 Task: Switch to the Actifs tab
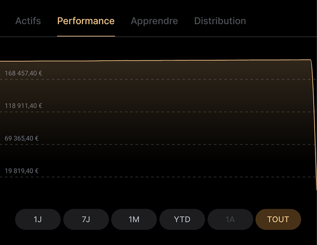(x=28, y=21)
